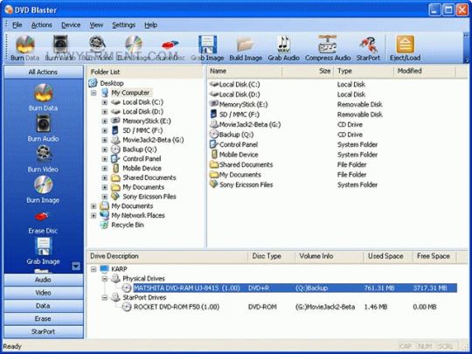
Task: Expand more actions with sidebar down arrow
Action: (x=76, y=266)
